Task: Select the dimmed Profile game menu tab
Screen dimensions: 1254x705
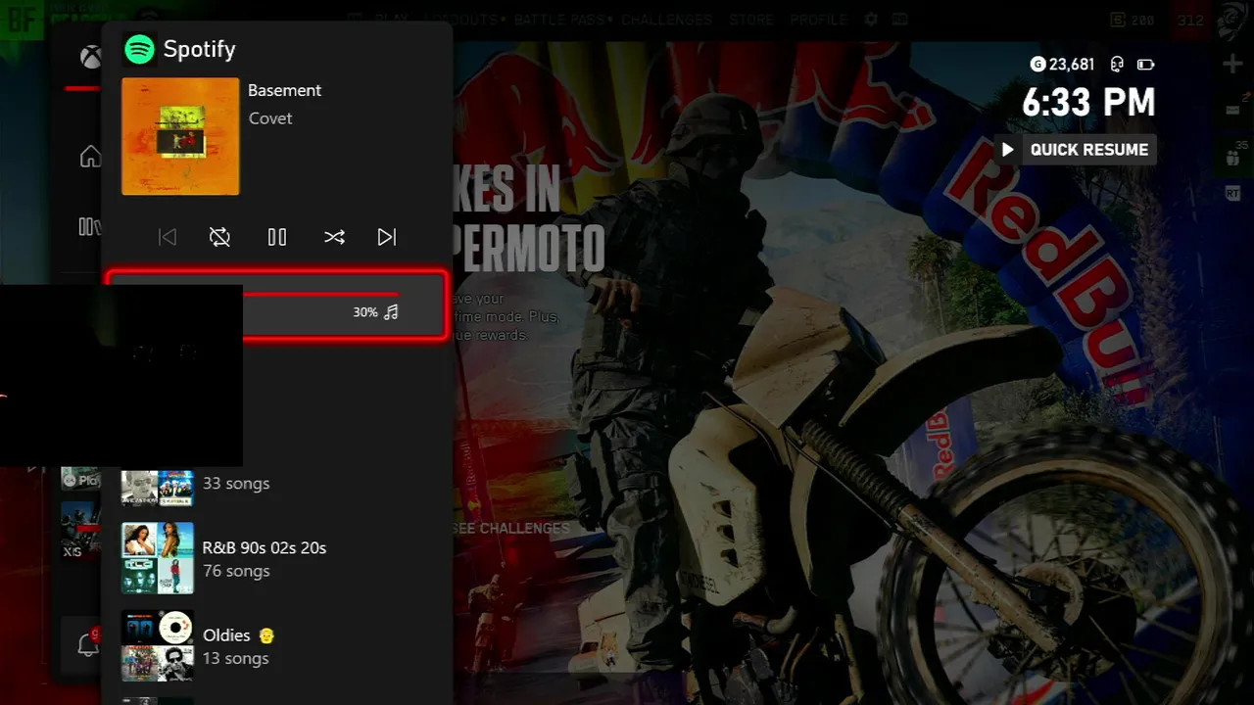Action: (818, 20)
